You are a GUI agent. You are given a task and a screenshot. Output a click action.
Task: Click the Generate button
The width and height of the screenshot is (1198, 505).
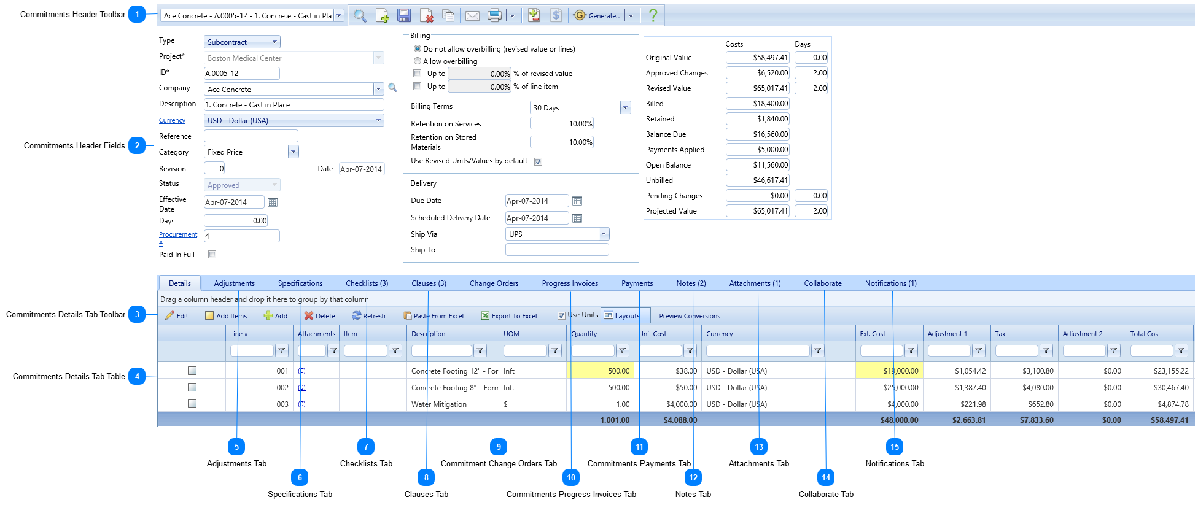tap(597, 16)
